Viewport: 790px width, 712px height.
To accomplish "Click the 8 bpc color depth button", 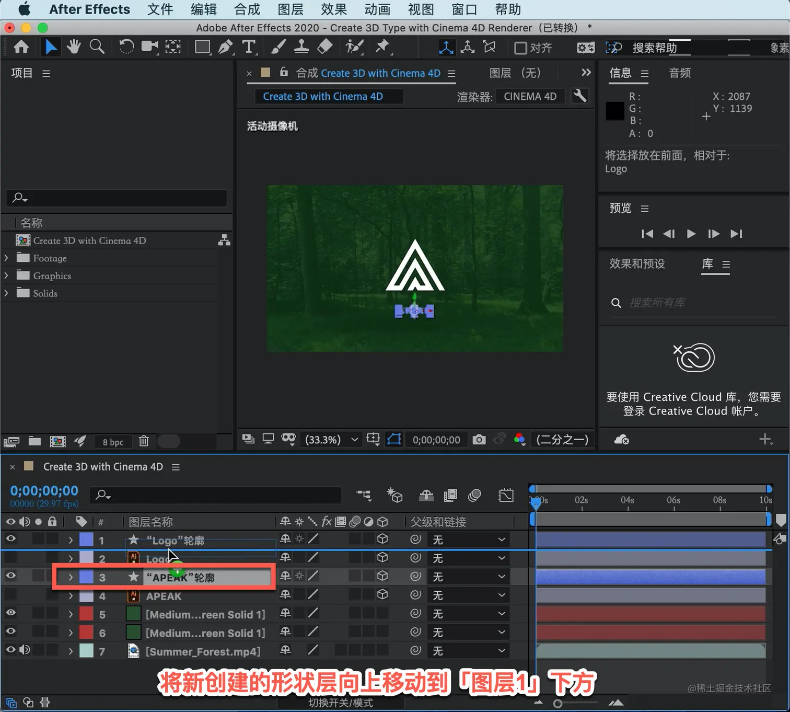I will [x=113, y=442].
